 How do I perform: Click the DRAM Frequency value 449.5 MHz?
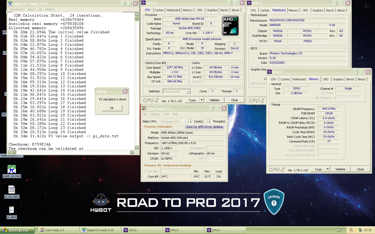[329, 109]
